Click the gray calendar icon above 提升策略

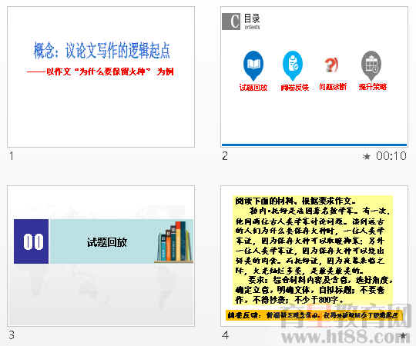click(x=371, y=65)
